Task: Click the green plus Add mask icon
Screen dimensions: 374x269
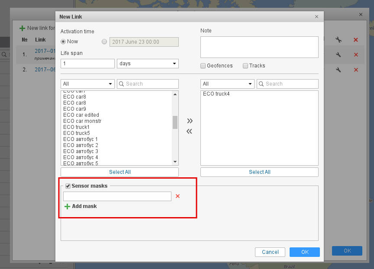Action: [x=67, y=207]
